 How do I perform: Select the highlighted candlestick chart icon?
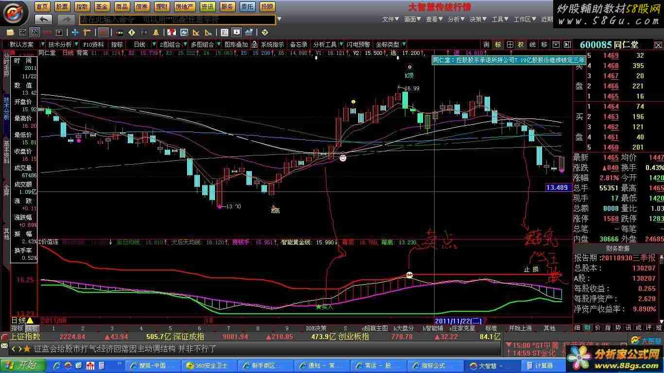coord(35,33)
